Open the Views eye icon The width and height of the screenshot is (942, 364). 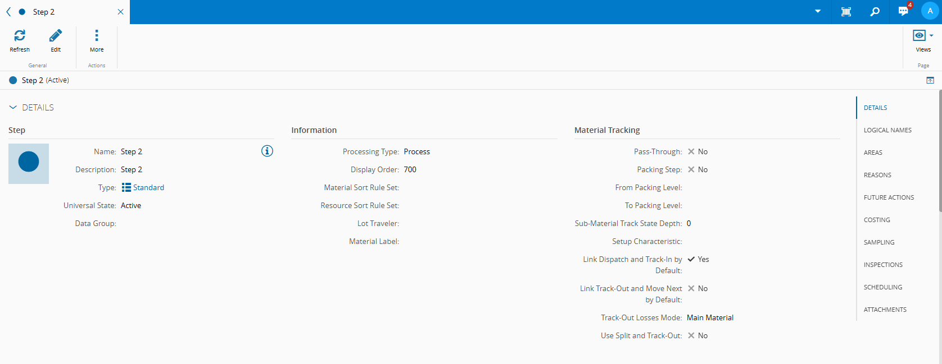click(x=919, y=35)
